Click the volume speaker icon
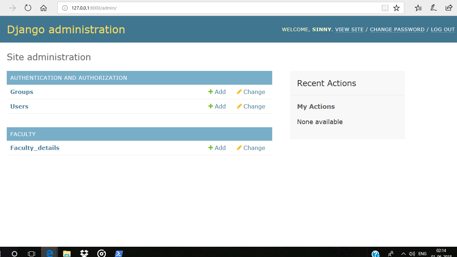 [x=412, y=254]
